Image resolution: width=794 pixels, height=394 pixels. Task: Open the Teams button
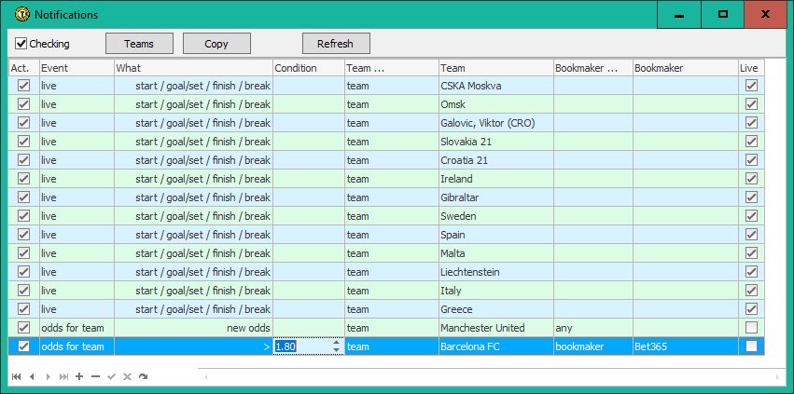click(139, 44)
